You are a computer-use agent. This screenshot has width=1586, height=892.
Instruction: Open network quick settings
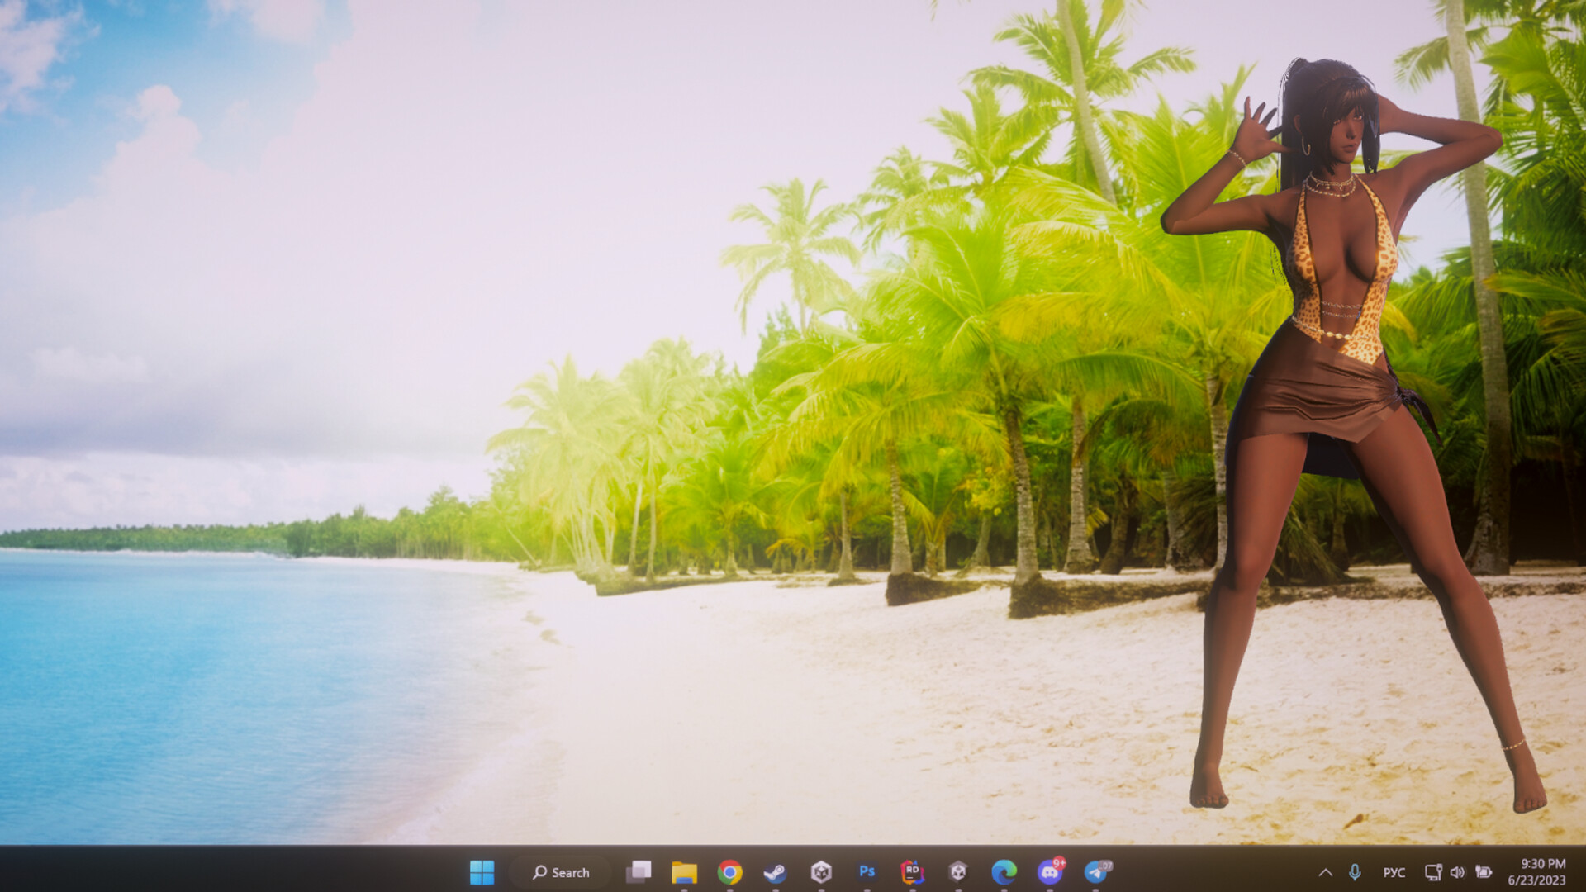pyautogui.click(x=1433, y=871)
